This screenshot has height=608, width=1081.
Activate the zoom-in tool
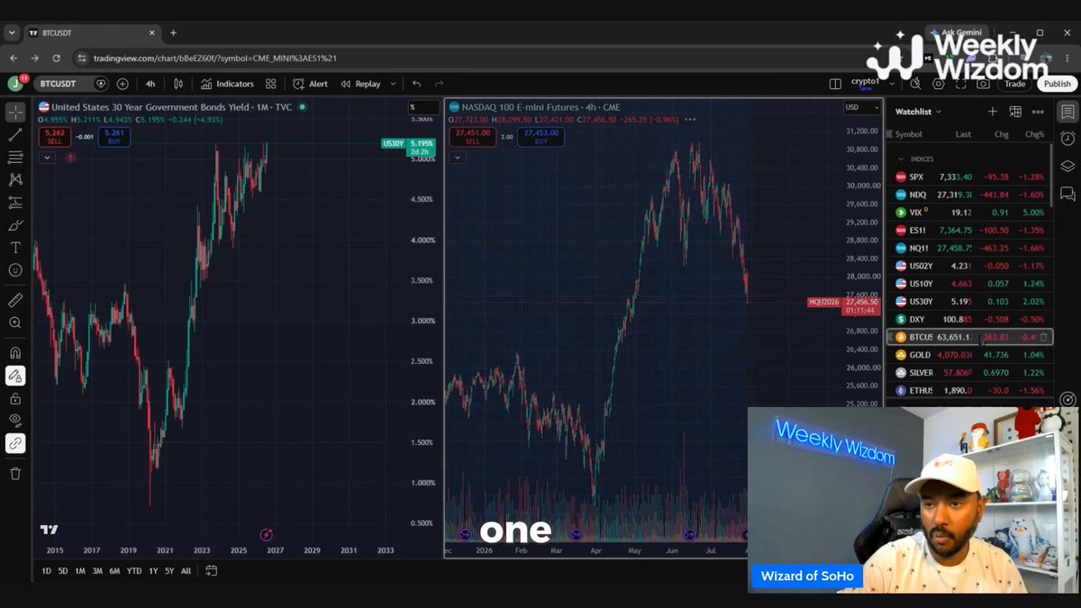(x=15, y=322)
